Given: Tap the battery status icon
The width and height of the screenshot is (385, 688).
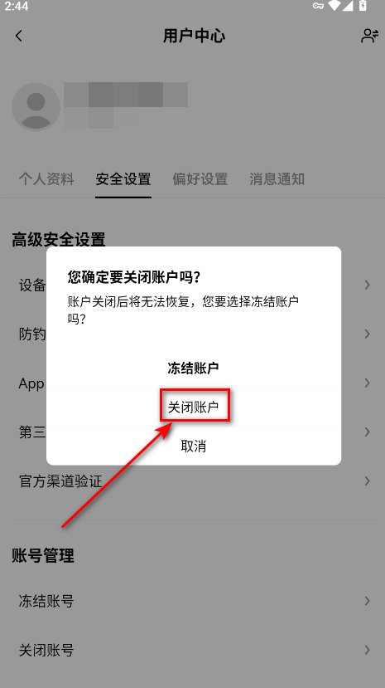Looking at the screenshot, I should coord(363,6).
